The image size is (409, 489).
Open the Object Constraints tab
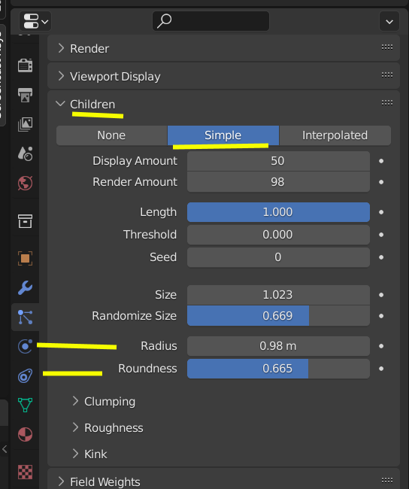coord(25,375)
